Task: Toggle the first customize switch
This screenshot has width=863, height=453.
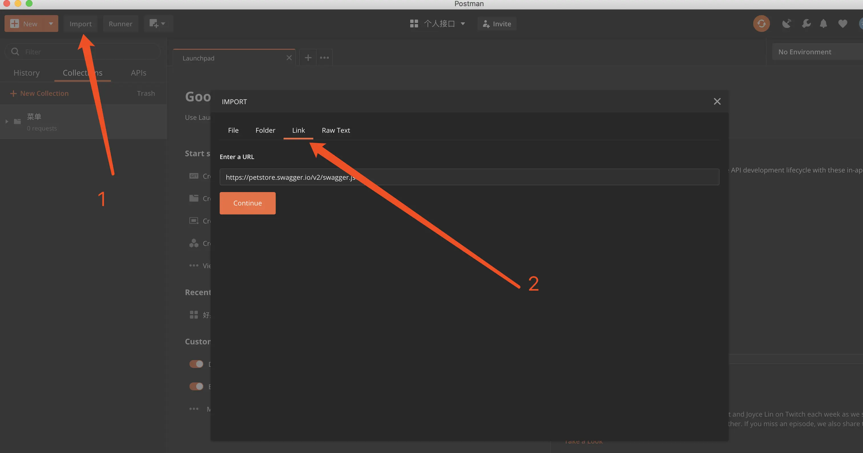Action: [x=196, y=364]
